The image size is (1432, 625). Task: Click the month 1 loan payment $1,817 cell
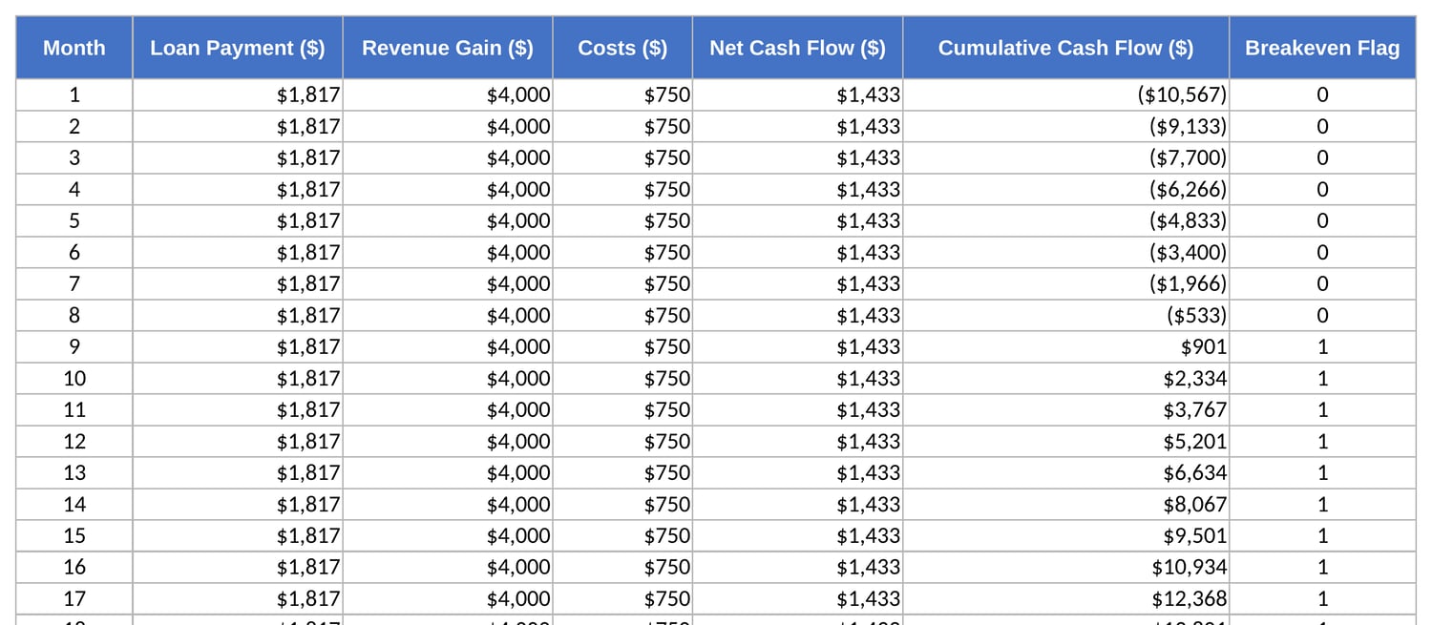click(x=238, y=94)
